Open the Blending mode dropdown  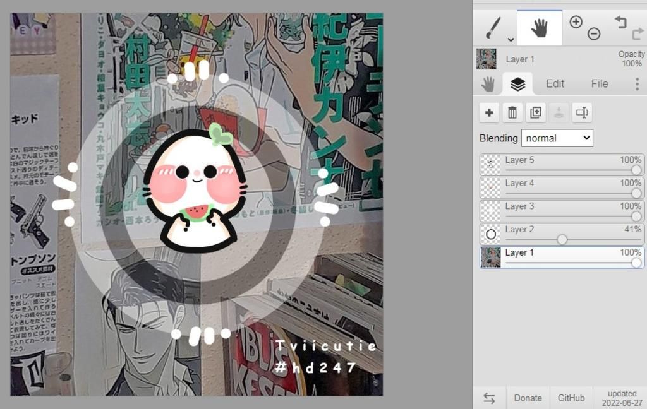557,138
